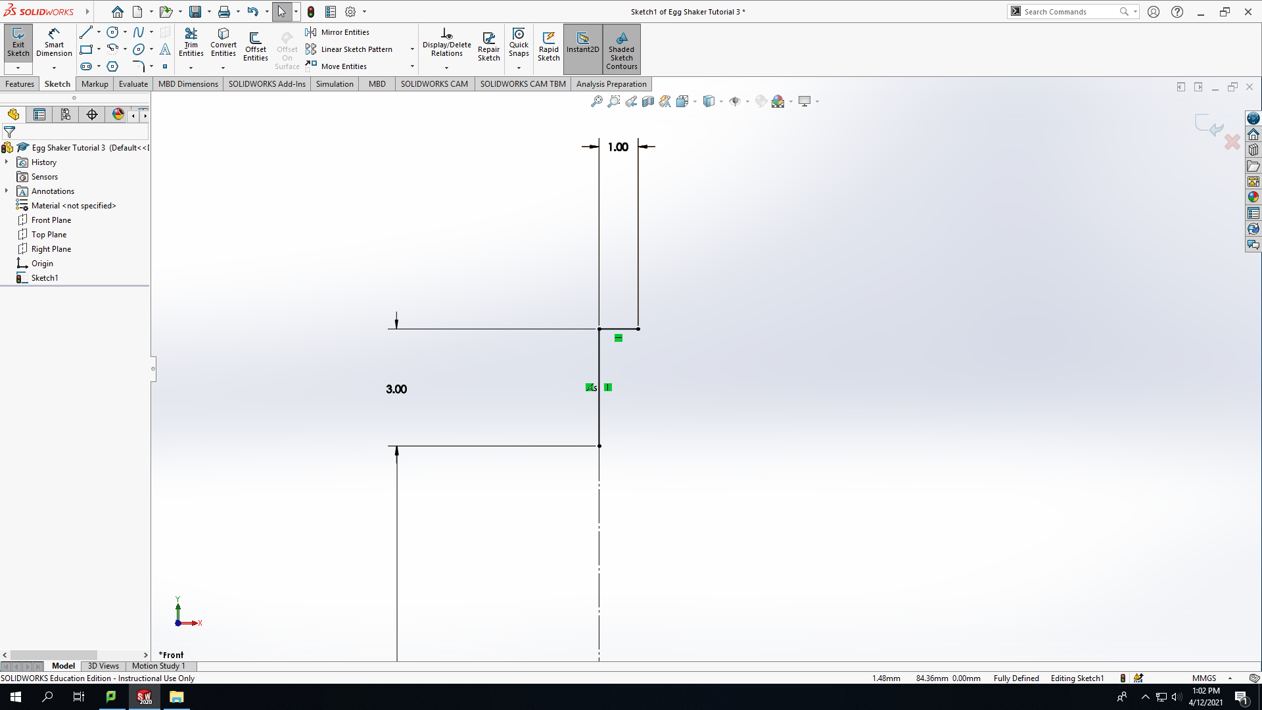Select Right Plane in the tree
This screenshot has width=1262, height=710.
(x=51, y=249)
